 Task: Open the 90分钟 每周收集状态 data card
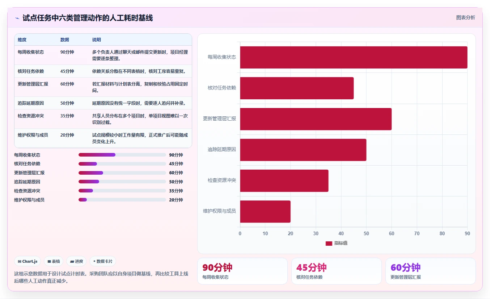(x=242, y=271)
